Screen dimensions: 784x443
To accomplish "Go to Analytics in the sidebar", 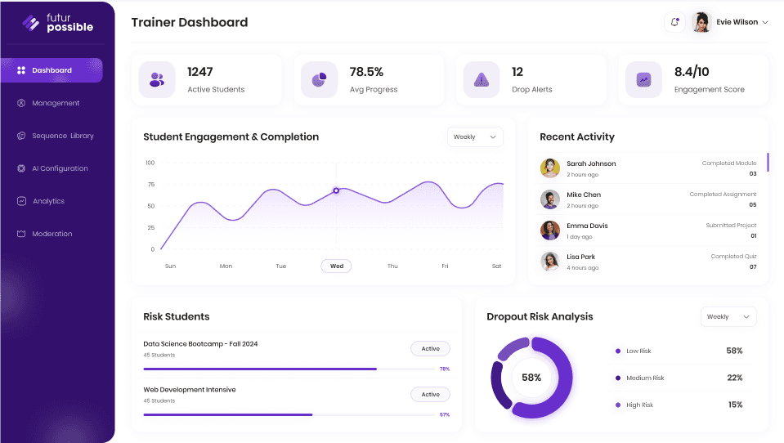I will click(x=48, y=201).
